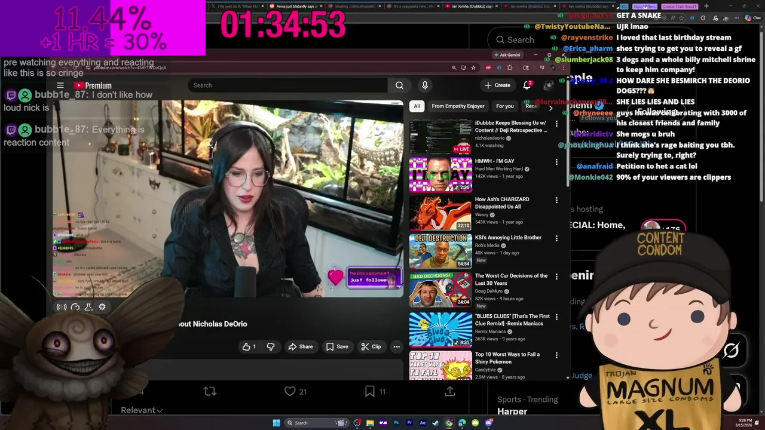Bookmark this page with the star icon
765x430 pixels.
[473, 67]
